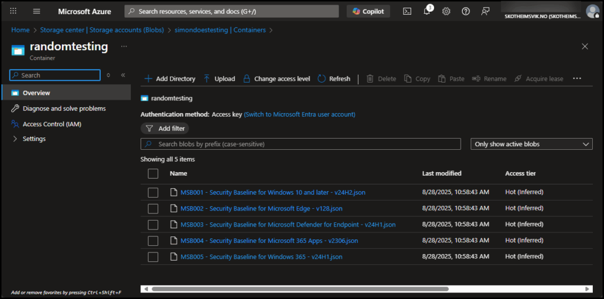Check the MSB005 blob checkbox
The height and width of the screenshot is (299, 604).
pos(153,257)
